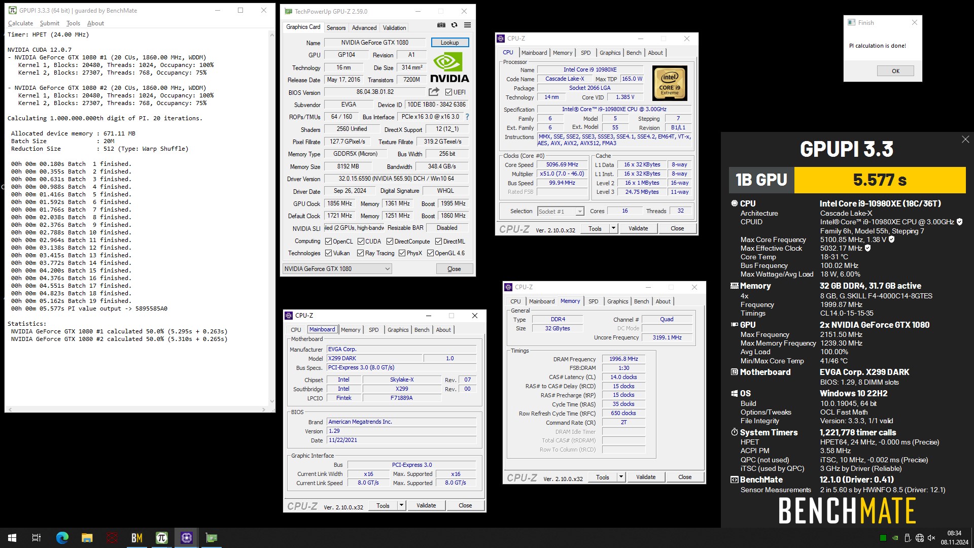Launch Microsoft Edge from taskbar
This screenshot has width=974, height=548.
click(62, 538)
